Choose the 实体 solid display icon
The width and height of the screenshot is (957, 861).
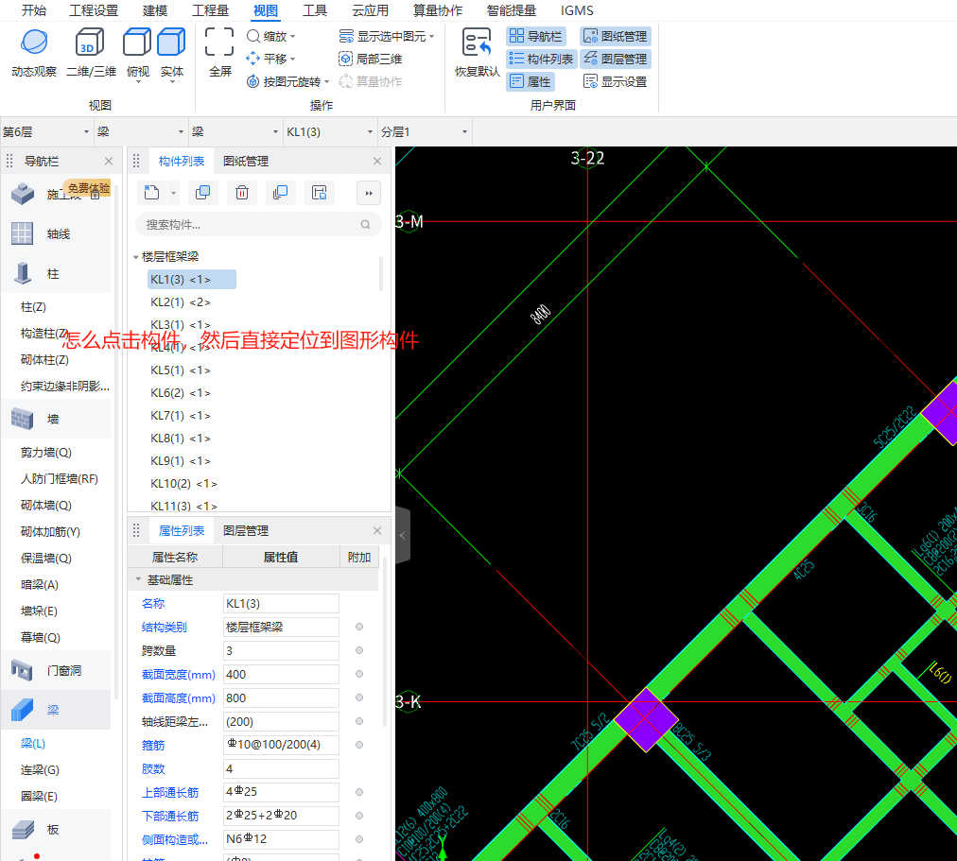tap(171, 43)
